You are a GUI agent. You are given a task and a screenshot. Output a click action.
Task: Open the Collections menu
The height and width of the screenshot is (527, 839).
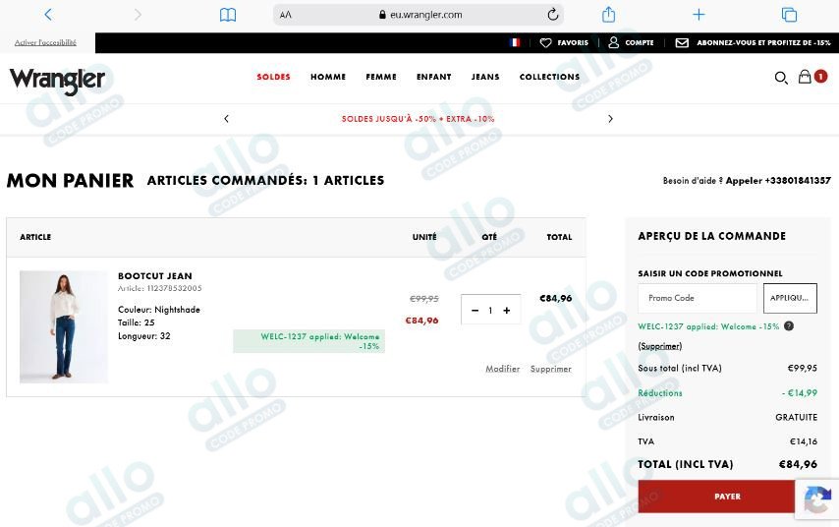coord(549,77)
